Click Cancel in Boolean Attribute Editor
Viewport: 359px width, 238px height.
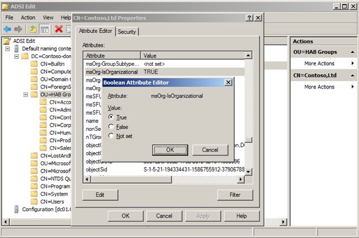(x=210, y=150)
